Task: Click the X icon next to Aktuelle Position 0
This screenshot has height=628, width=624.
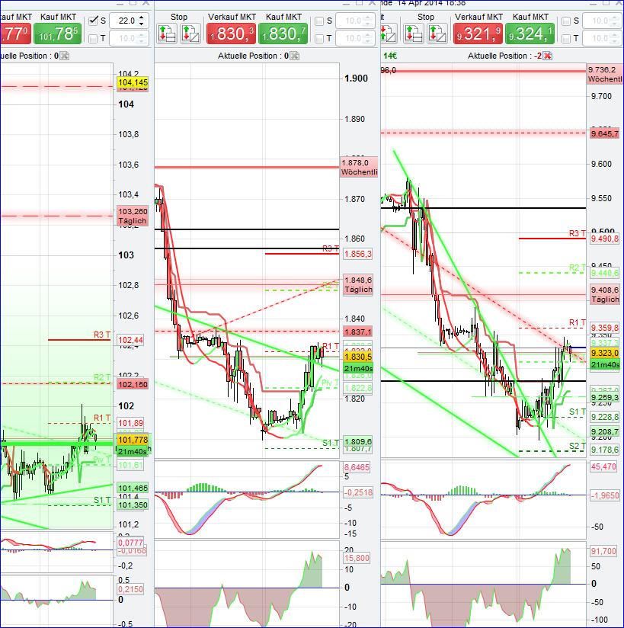Action: click(x=64, y=55)
